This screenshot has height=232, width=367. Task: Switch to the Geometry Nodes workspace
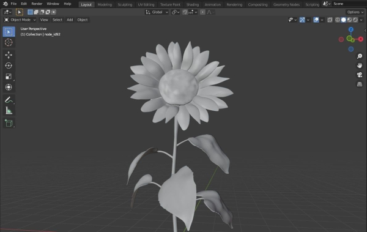286,4
